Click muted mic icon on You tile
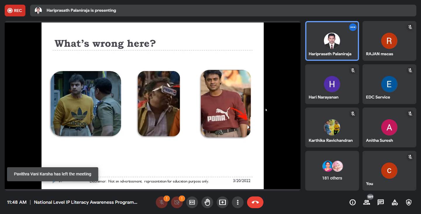 (x=410, y=157)
